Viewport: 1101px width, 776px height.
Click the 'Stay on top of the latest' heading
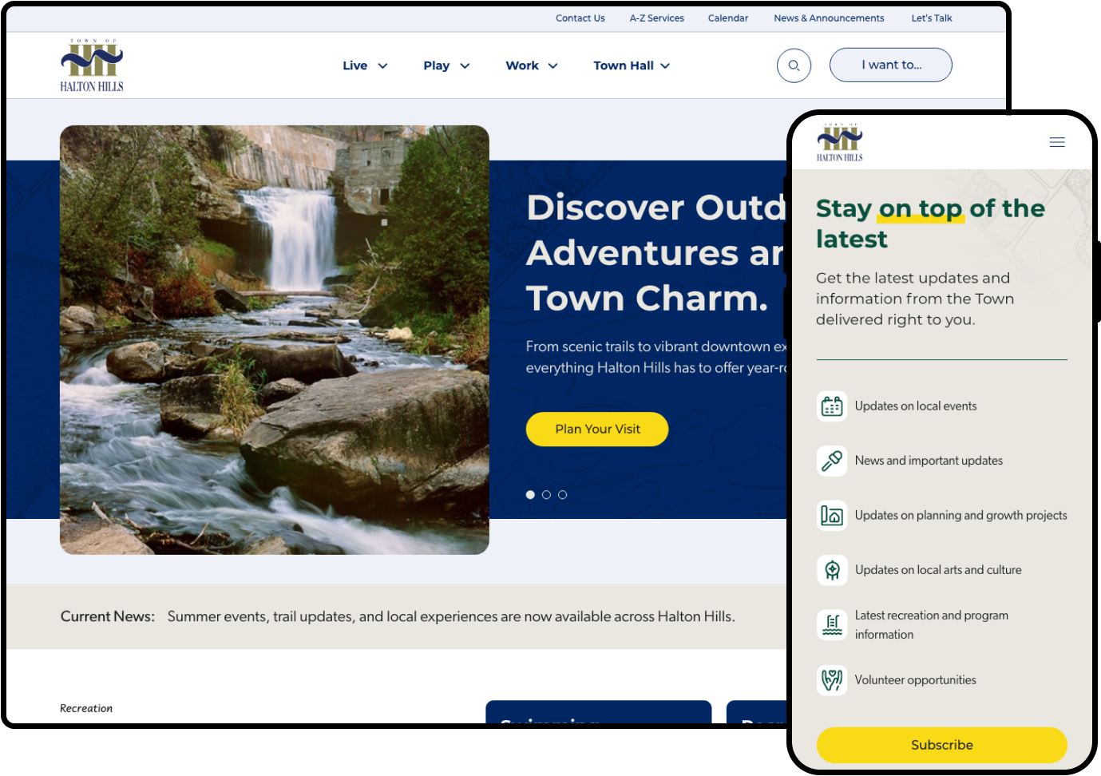[930, 224]
